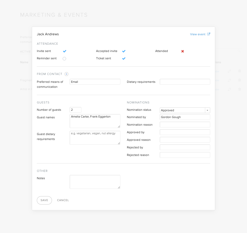Open the View event link
Image resolution: width=247 pixels, height=233 pixels.
click(x=198, y=34)
